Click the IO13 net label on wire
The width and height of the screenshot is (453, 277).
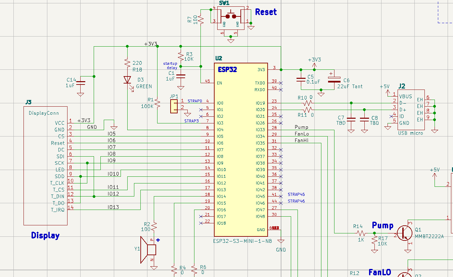tap(113, 207)
